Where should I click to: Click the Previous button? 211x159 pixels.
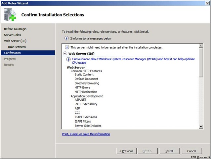pos(126,151)
